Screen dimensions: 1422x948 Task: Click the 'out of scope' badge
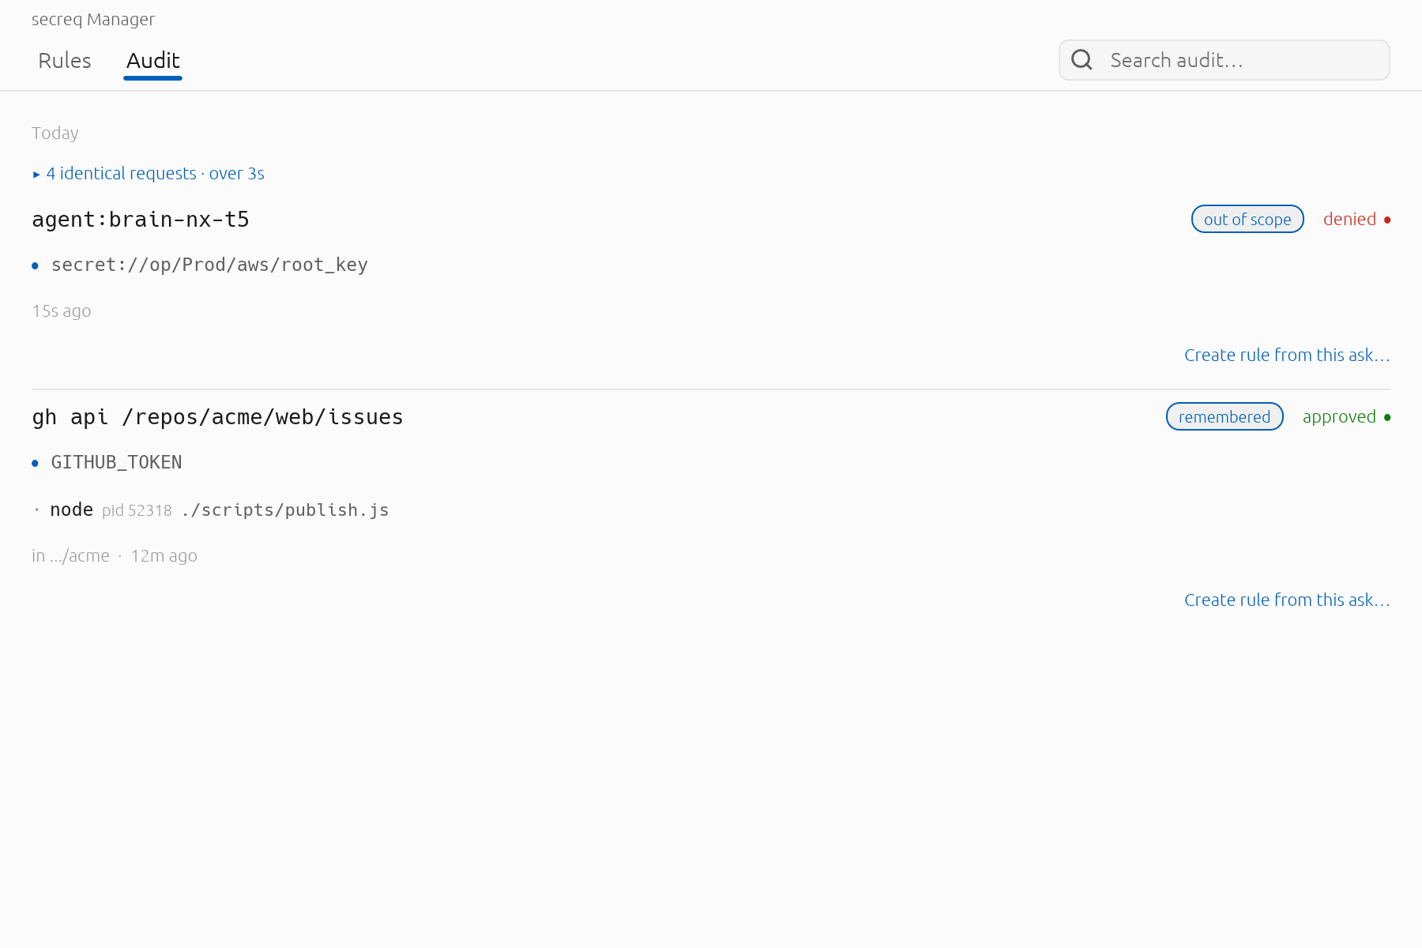tap(1247, 220)
